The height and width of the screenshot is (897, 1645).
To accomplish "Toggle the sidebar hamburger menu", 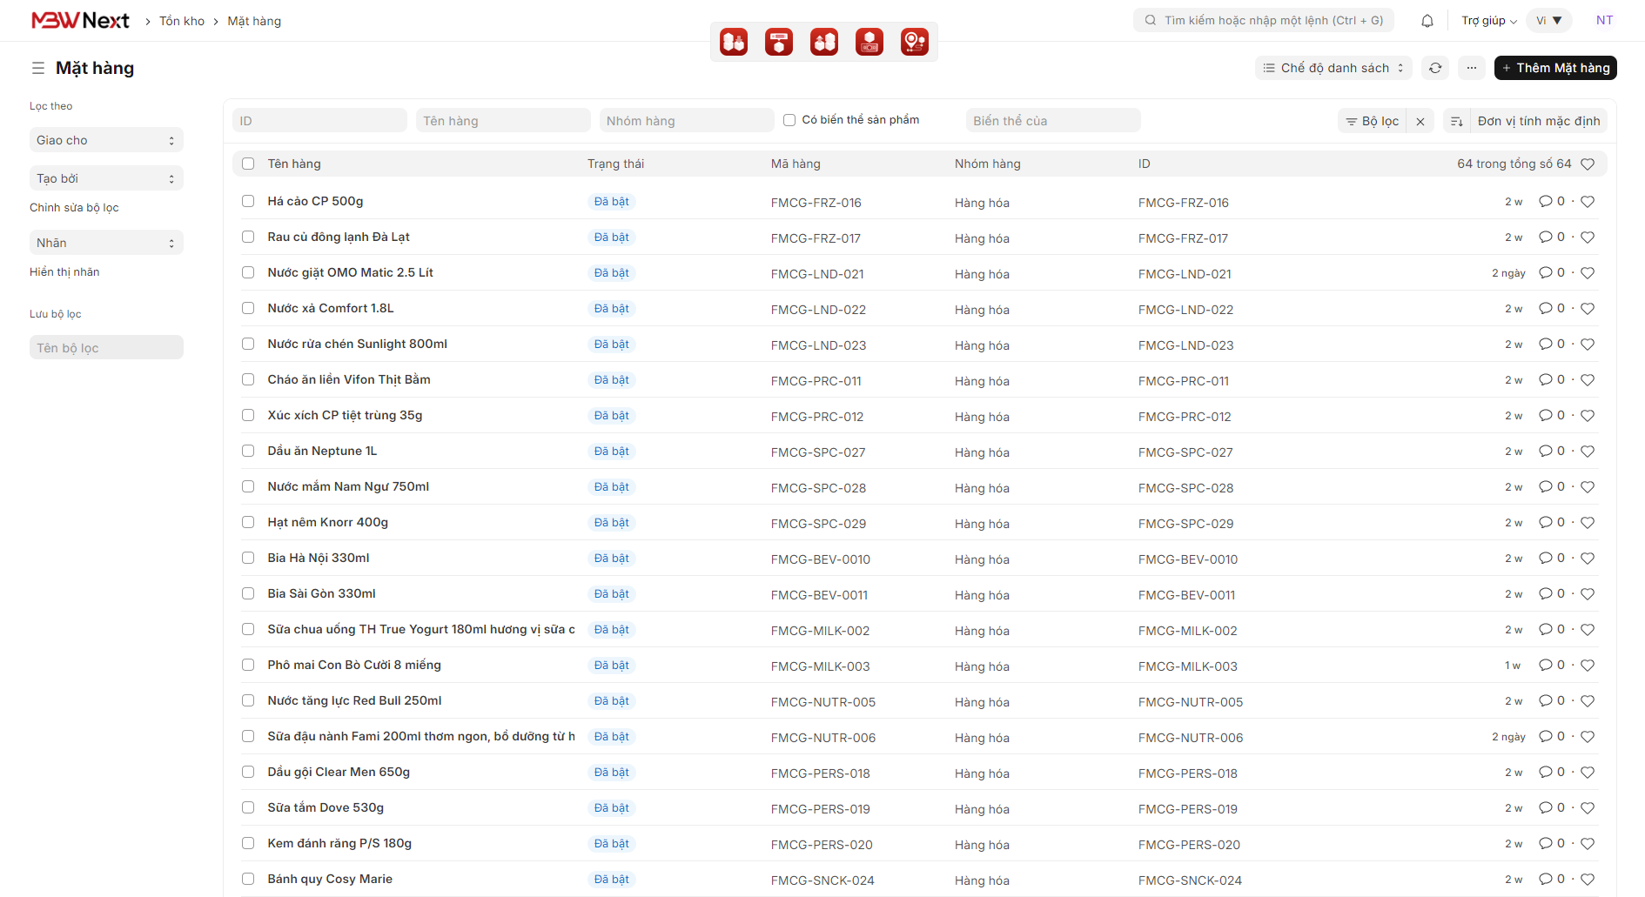I will point(38,68).
